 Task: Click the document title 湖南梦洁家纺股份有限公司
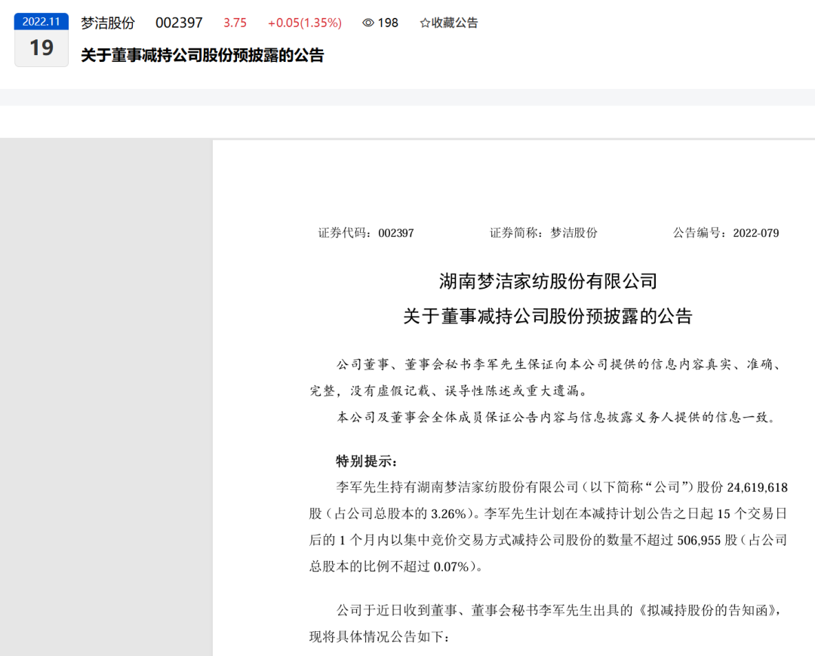click(549, 281)
